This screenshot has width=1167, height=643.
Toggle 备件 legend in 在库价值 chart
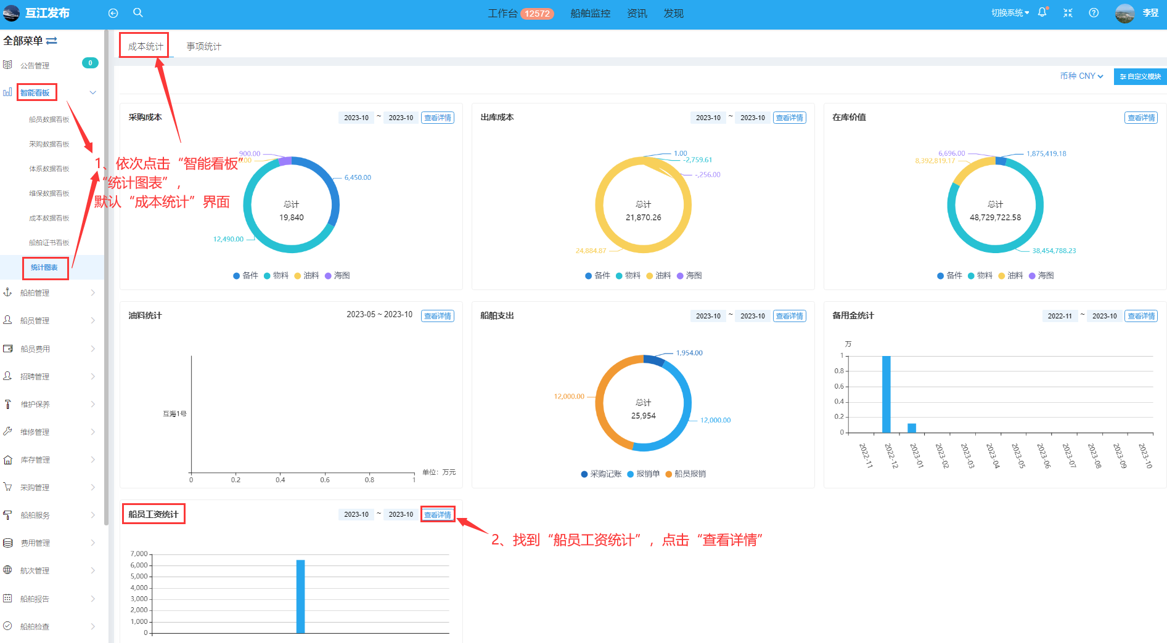949,275
